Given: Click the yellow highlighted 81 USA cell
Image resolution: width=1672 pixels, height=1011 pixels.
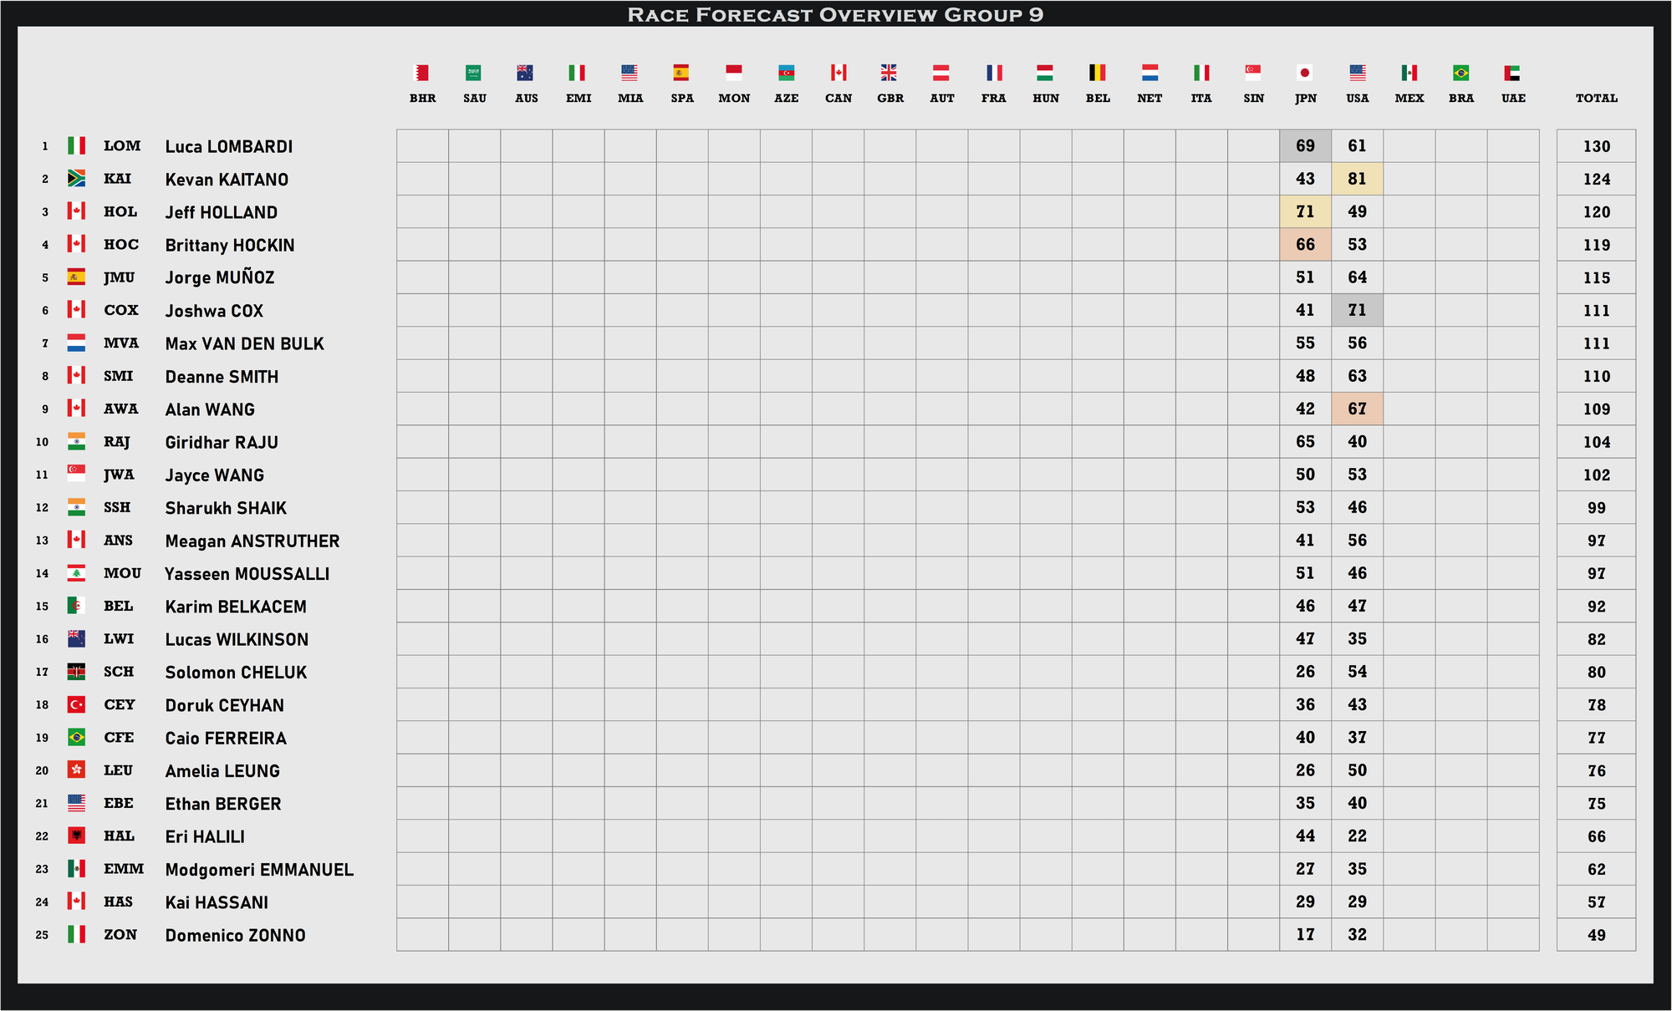Looking at the screenshot, I should click(x=1357, y=179).
